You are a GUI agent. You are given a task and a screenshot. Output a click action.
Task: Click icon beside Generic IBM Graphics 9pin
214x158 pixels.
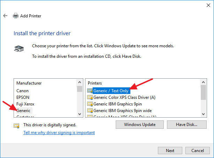click(90, 104)
